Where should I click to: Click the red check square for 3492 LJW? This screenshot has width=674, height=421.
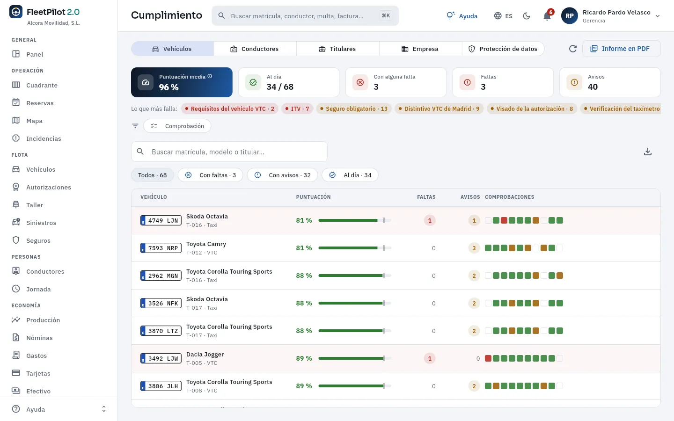pyautogui.click(x=488, y=358)
